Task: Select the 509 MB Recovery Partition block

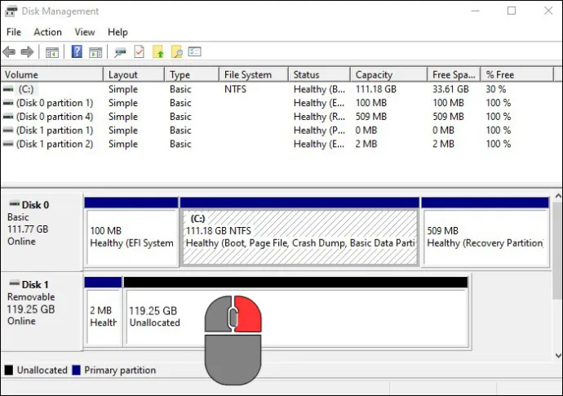Action: coord(485,232)
